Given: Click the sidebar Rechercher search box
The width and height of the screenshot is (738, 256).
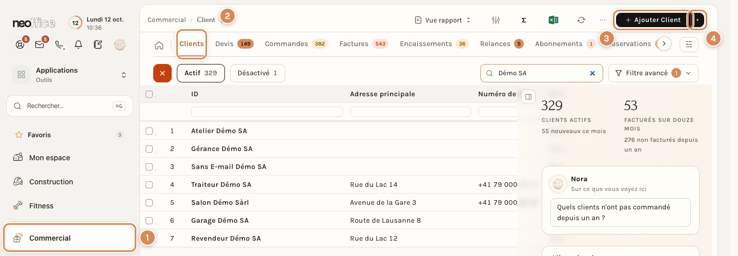Looking at the screenshot, I should click(70, 106).
